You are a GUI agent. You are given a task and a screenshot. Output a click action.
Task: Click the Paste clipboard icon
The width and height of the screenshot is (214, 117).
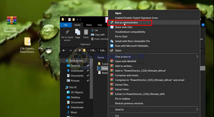[x=86, y=32]
